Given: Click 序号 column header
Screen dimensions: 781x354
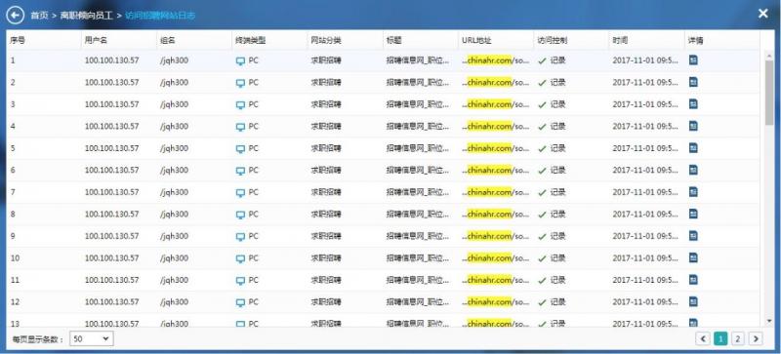Looking at the screenshot, I should (x=18, y=40).
